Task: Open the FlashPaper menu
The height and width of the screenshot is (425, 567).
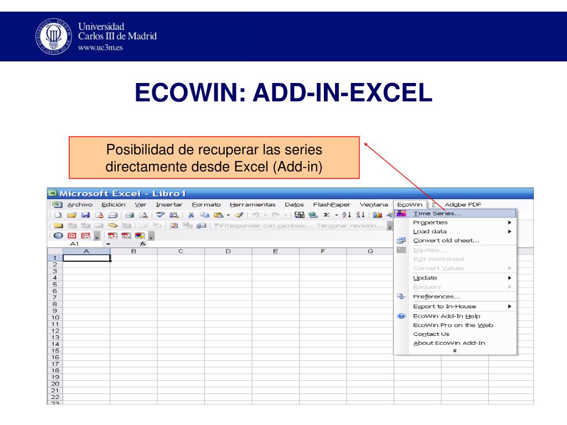Action: (x=332, y=205)
